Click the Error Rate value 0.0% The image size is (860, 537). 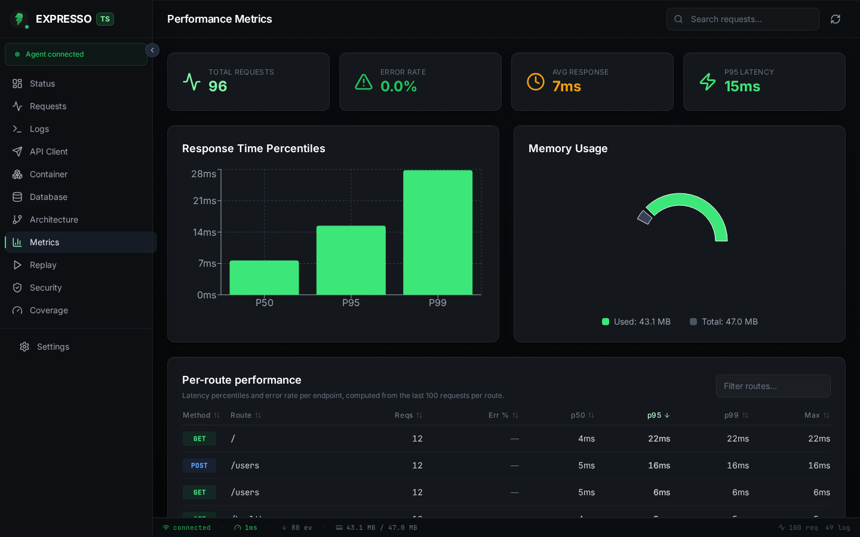pos(399,87)
